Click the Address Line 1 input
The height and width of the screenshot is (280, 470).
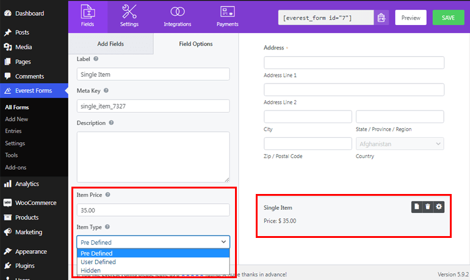coord(354,63)
